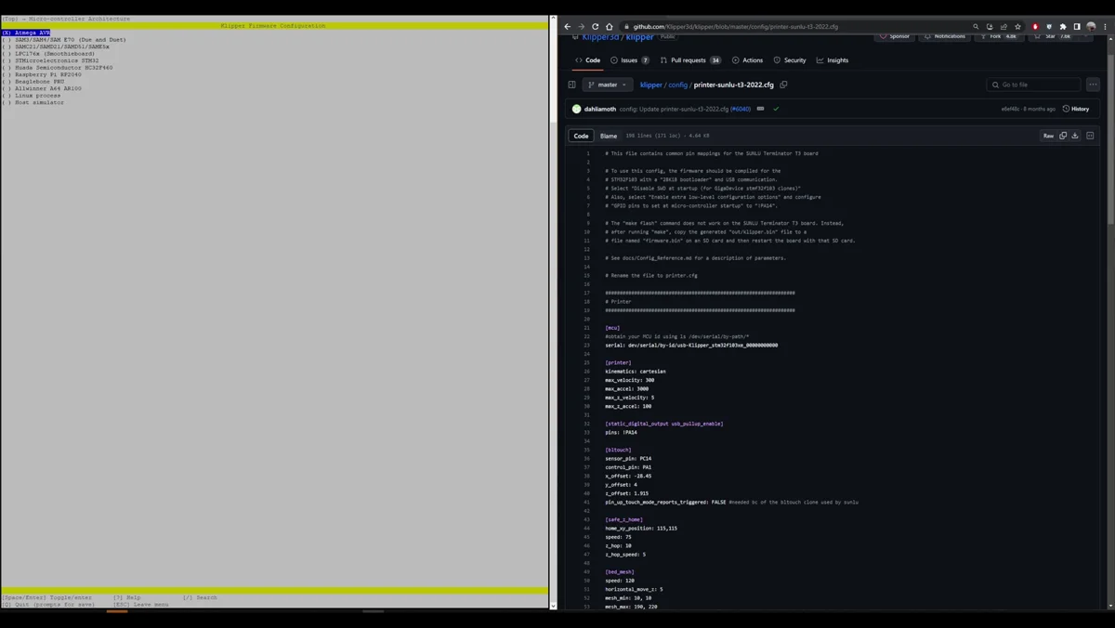Click the browser forward arrow
1115x628 pixels.
(x=582, y=26)
